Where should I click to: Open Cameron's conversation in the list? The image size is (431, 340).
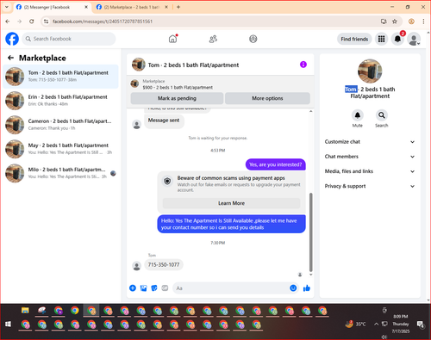click(x=60, y=125)
